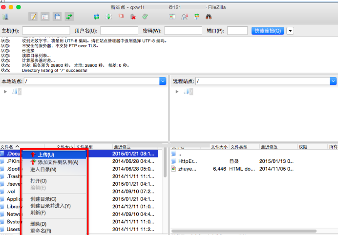Image resolution: width=338 pixels, height=235 pixels.
Task: Choose 重命名(R) in context menu
Action: (x=54, y=231)
